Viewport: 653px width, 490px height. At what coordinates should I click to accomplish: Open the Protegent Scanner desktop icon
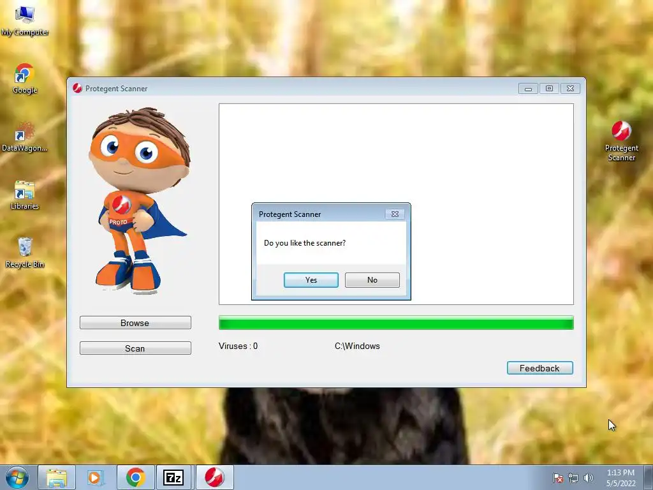pos(621,141)
